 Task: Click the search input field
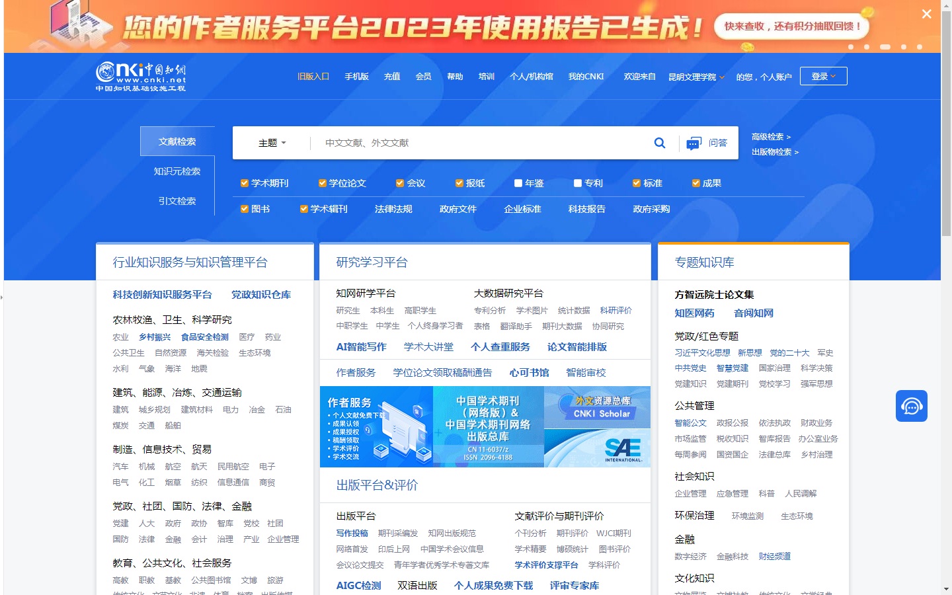(x=481, y=143)
